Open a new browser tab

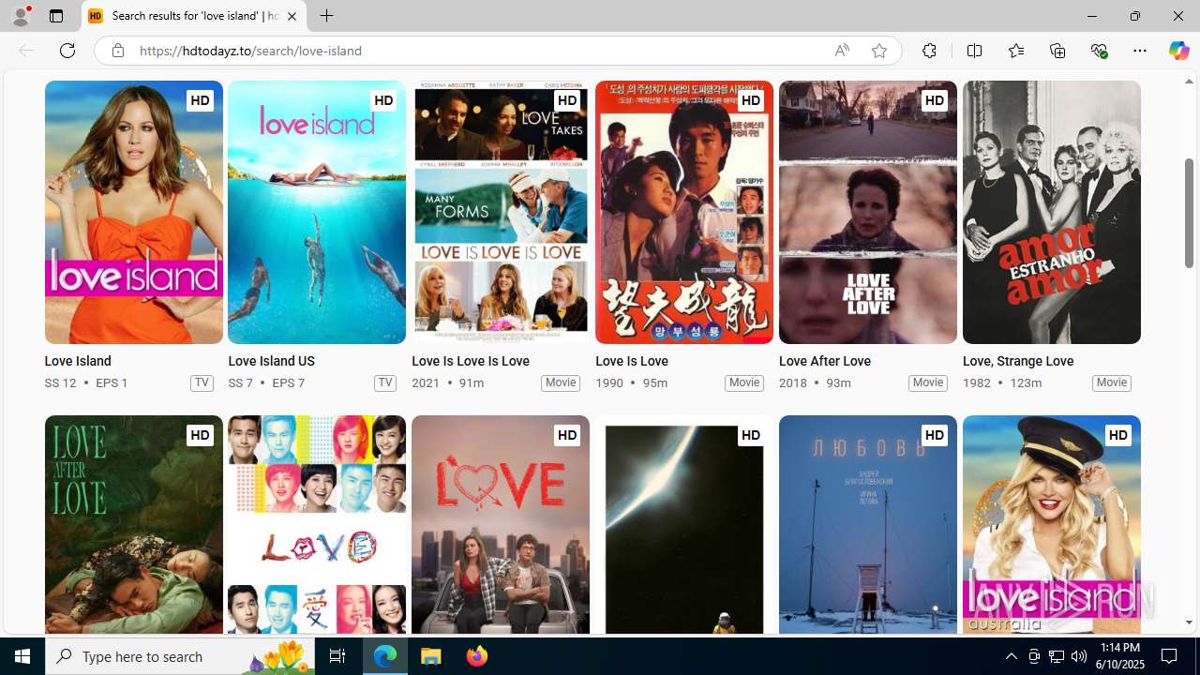coord(326,16)
